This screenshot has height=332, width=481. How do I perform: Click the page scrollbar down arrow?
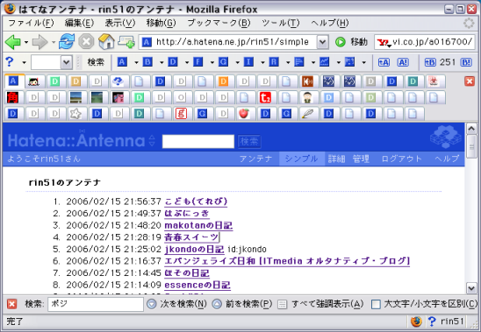(x=471, y=288)
